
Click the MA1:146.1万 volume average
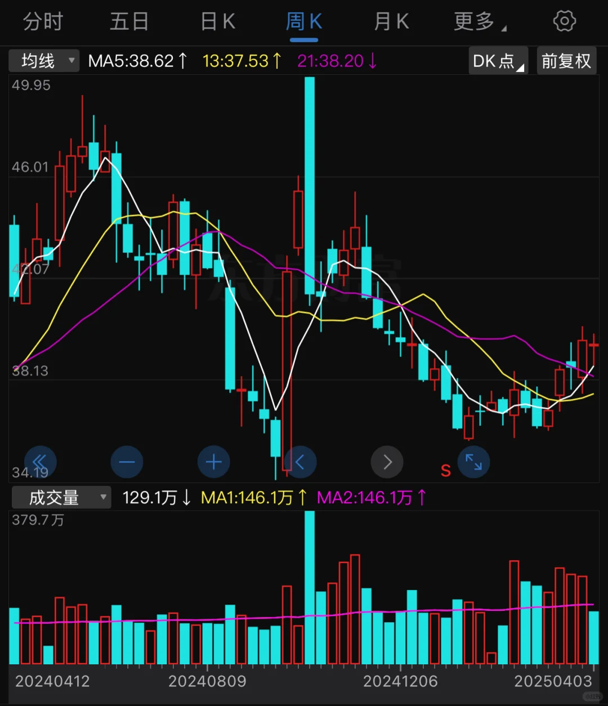(x=254, y=498)
